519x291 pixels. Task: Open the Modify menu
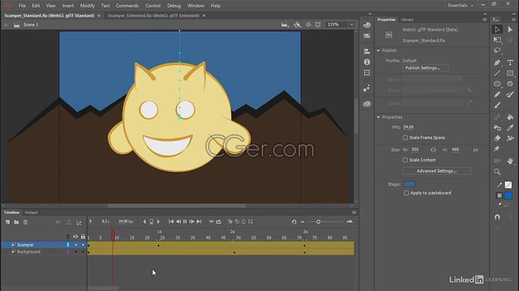87,6
